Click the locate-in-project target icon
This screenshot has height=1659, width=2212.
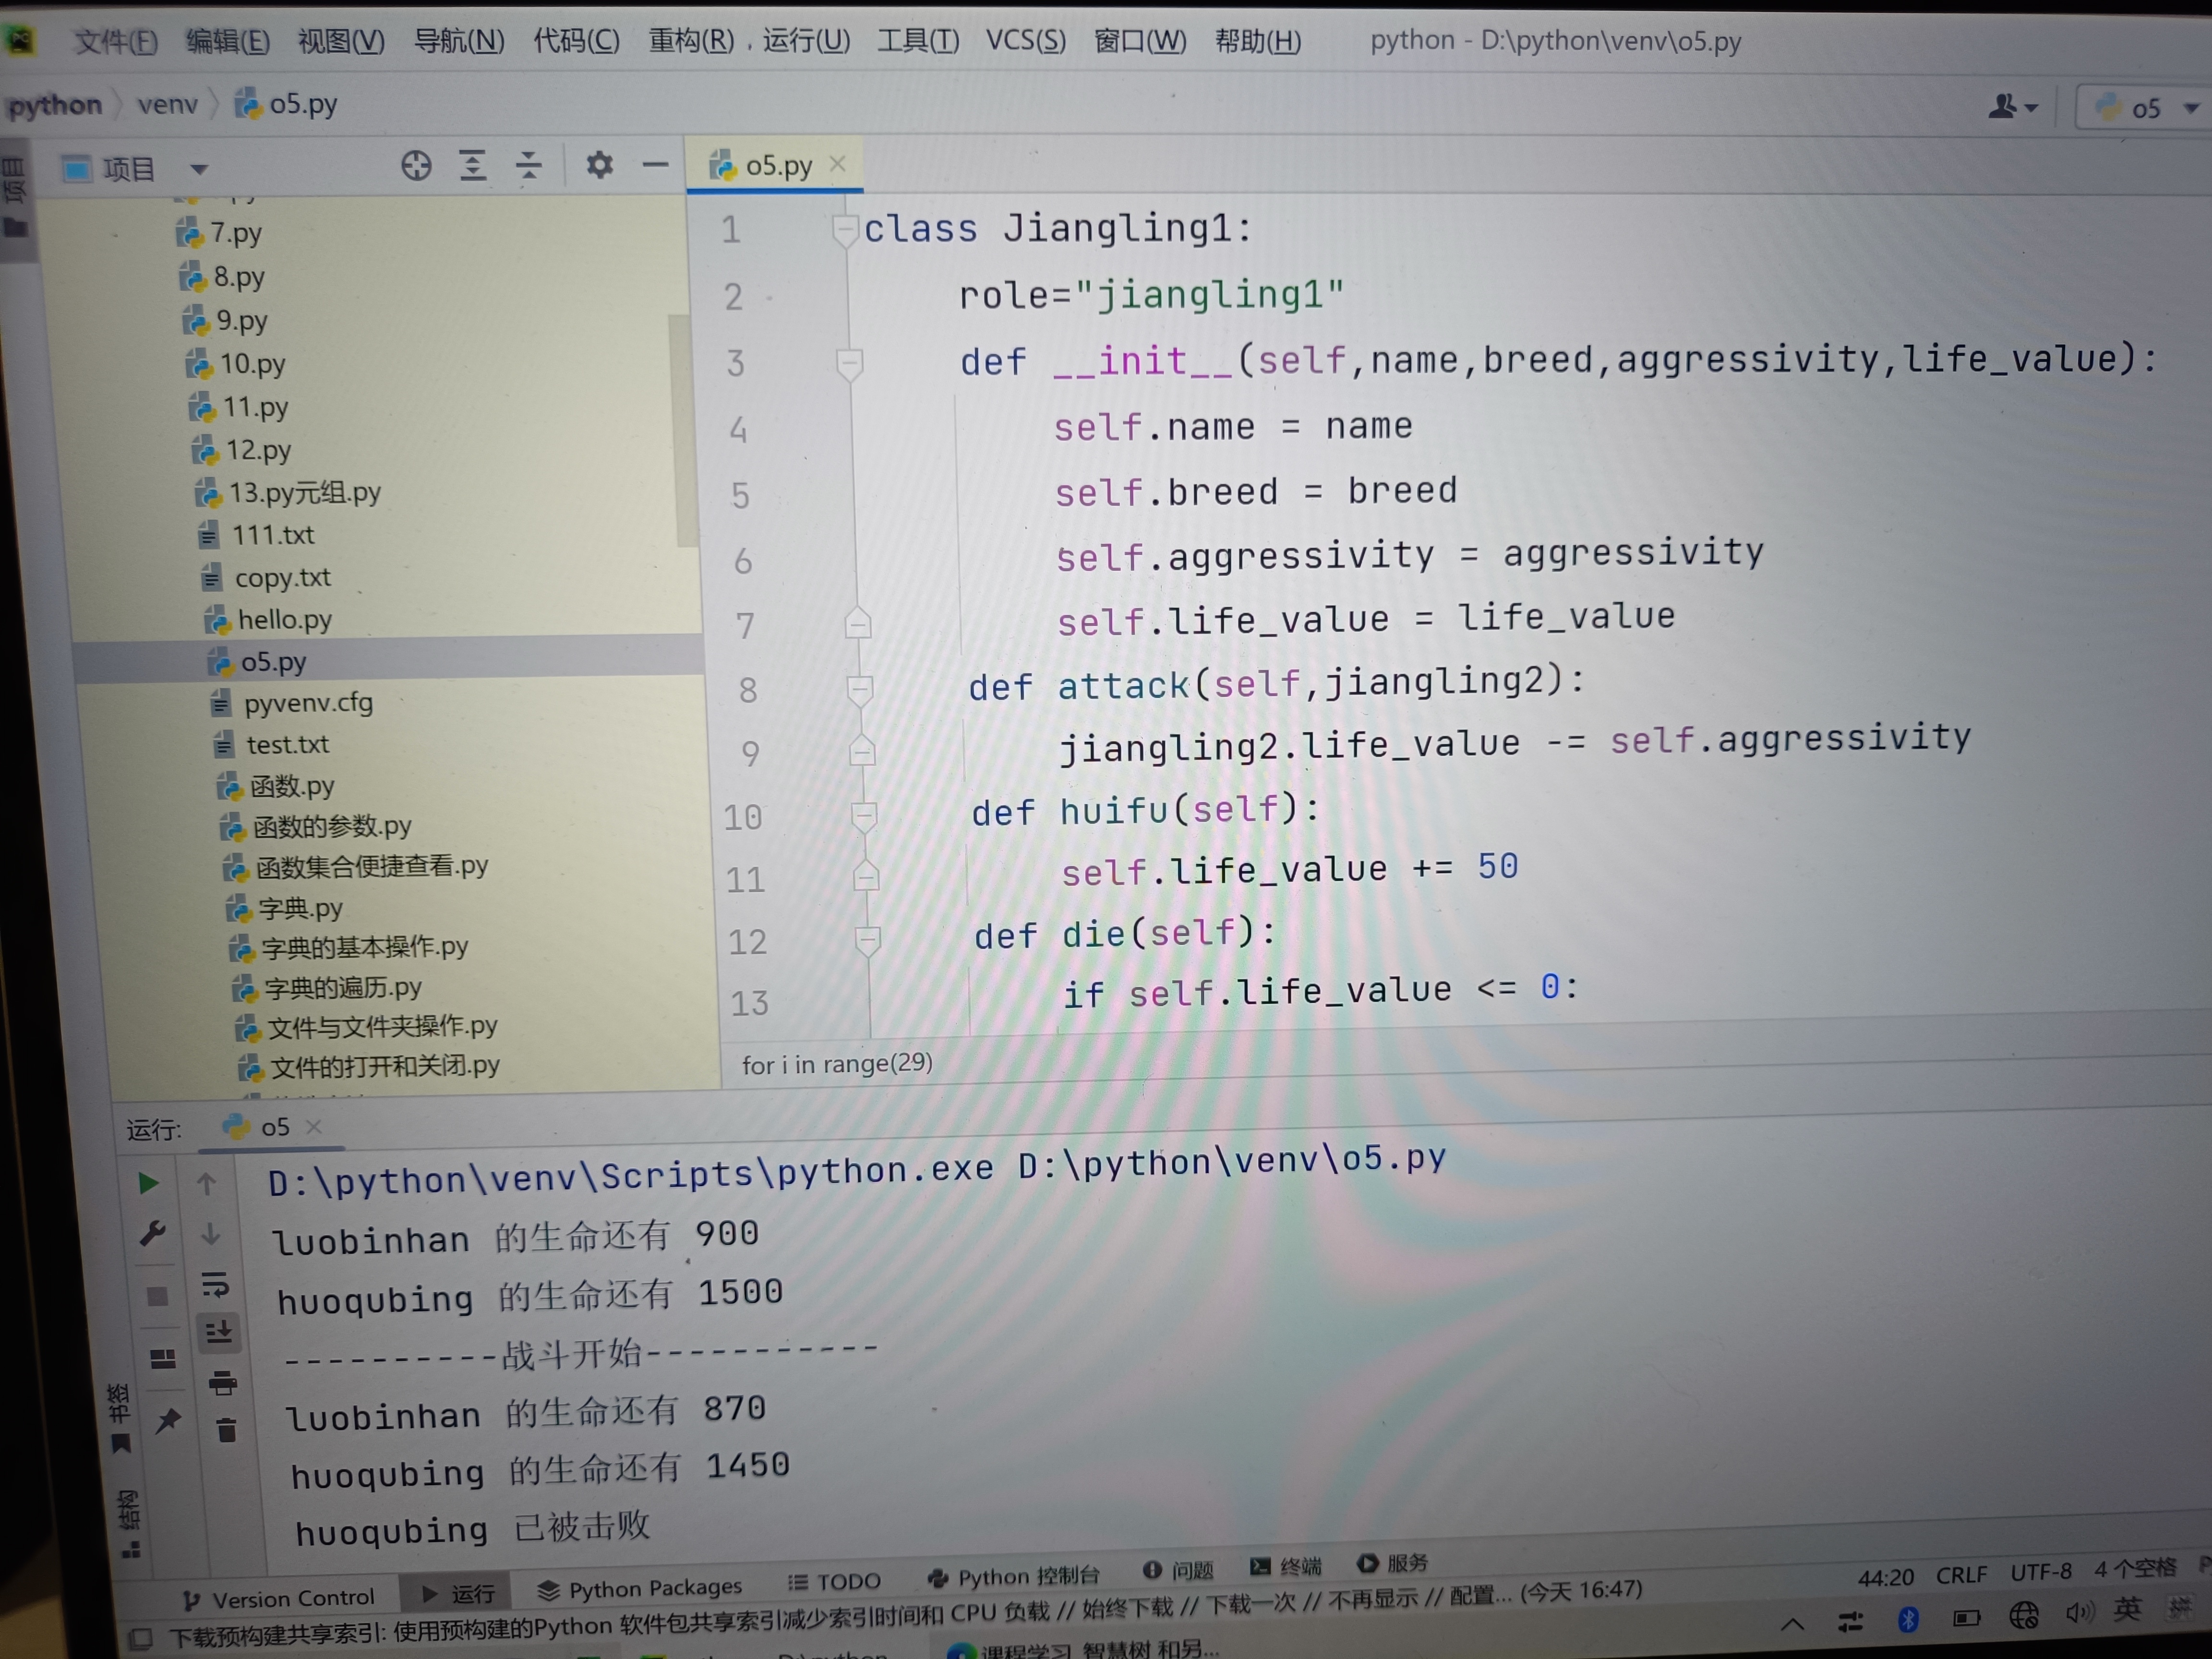(x=416, y=165)
